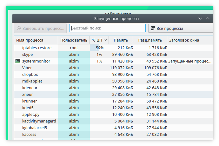Screen dimensions: 219x146
Task: Open the Все процессы filter dropdown
Action: [x=181, y=28]
